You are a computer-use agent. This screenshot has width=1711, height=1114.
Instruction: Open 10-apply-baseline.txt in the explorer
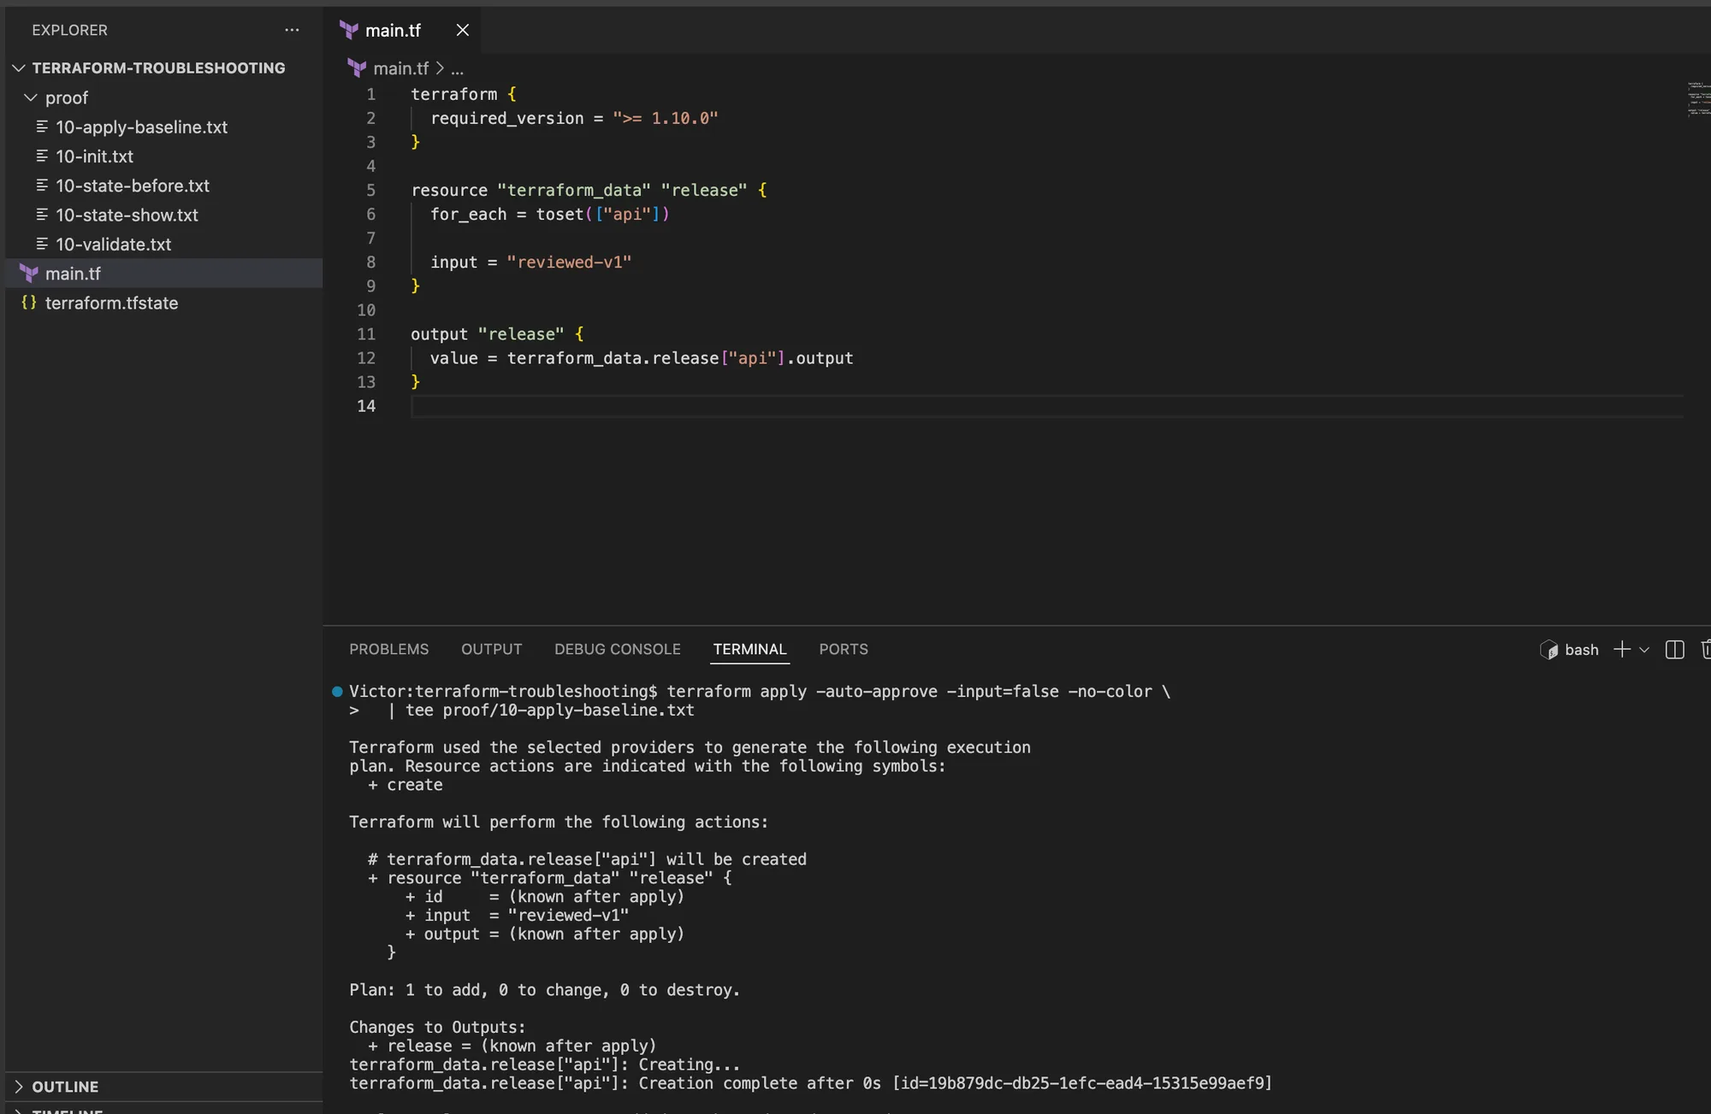coord(141,127)
